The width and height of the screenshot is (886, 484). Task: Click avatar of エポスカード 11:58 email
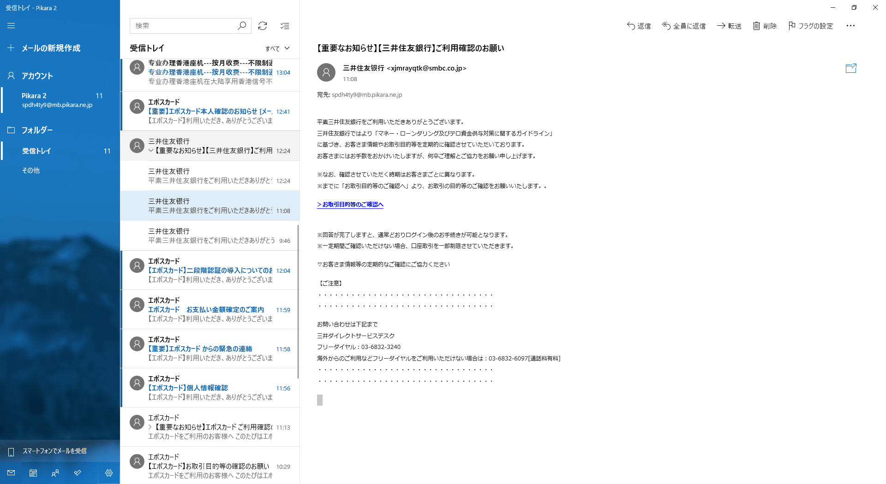(x=137, y=344)
